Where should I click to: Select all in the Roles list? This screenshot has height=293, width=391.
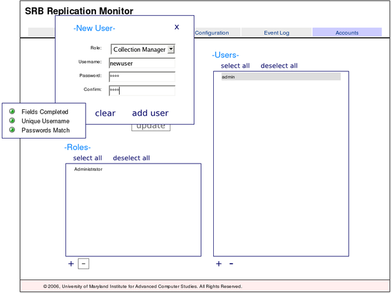tap(87, 158)
